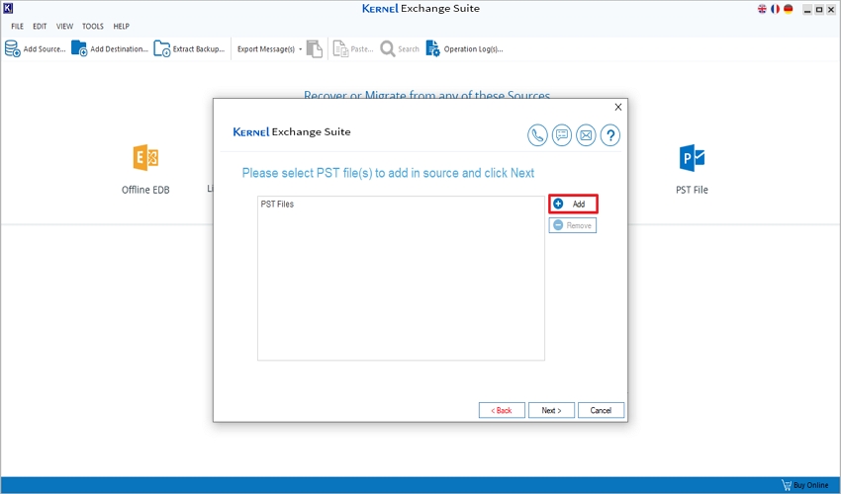Click the Add Destination toolbar icon
Screen dimensions: 841x494
(x=79, y=48)
